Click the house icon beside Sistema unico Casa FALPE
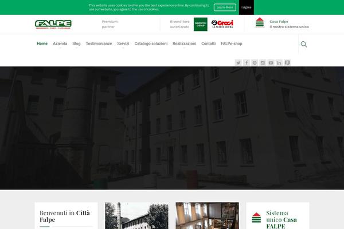 point(256,218)
